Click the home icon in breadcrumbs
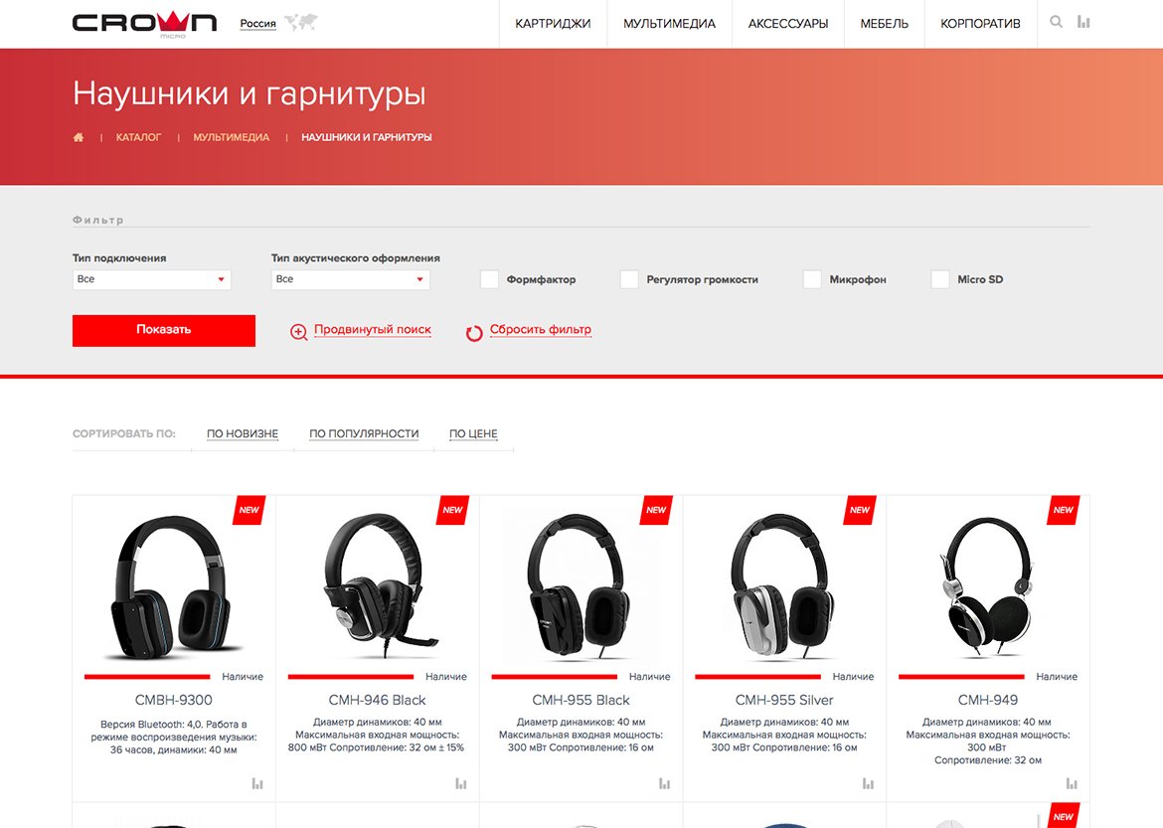Viewport: 1163px width, 828px height. 79,137
